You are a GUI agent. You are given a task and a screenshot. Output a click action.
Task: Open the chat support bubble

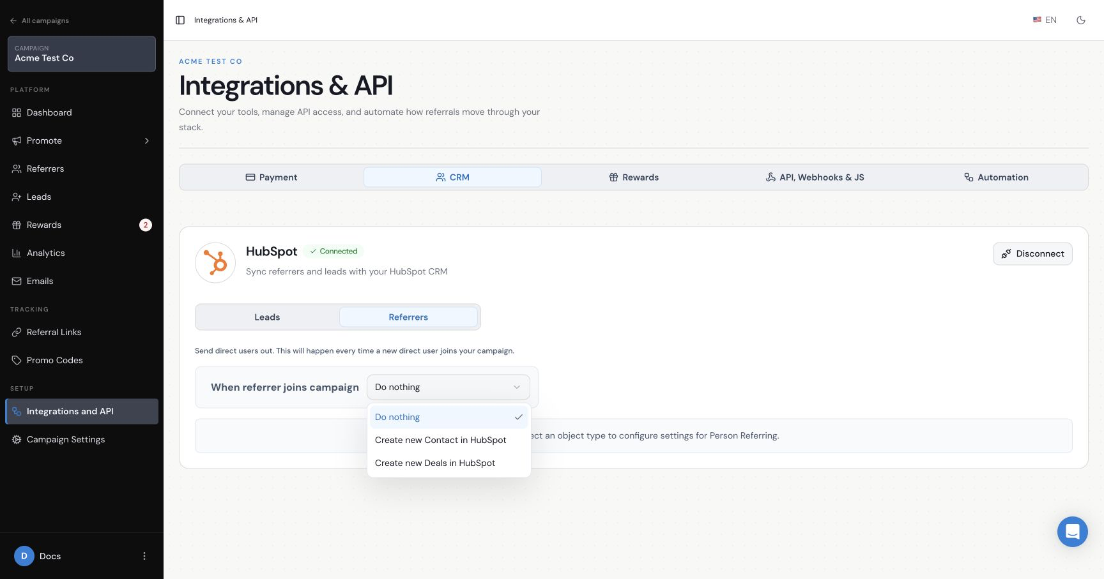pos(1072,532)
